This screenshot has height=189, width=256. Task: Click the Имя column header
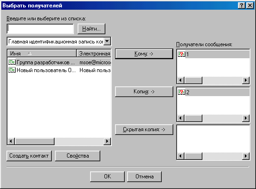42,53
